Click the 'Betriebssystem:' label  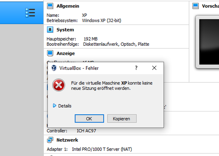click(62, 20)
